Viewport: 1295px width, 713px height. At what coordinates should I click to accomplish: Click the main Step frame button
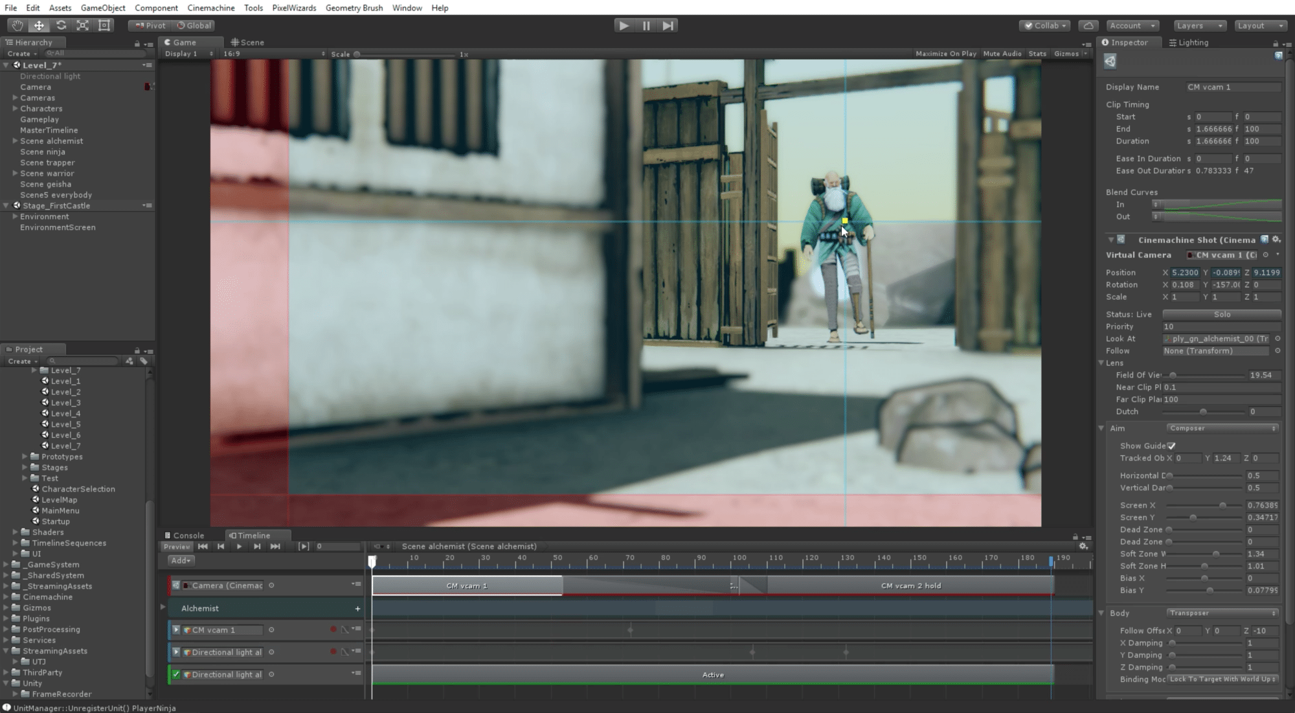click(668, 25)
